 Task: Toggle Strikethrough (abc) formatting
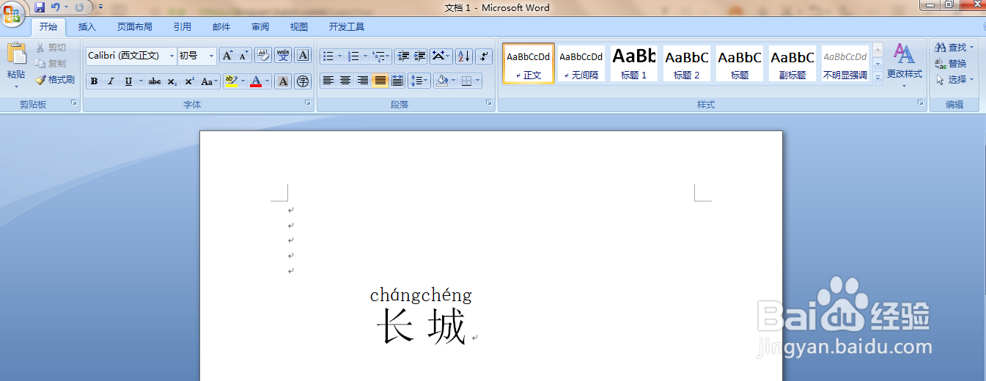coord(155,81)
